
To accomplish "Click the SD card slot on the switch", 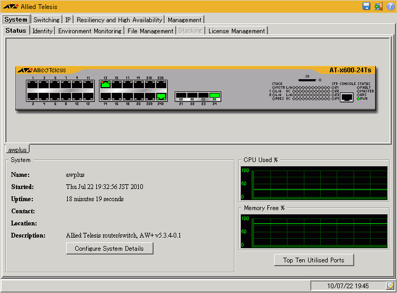I will (x=307, y=80).
